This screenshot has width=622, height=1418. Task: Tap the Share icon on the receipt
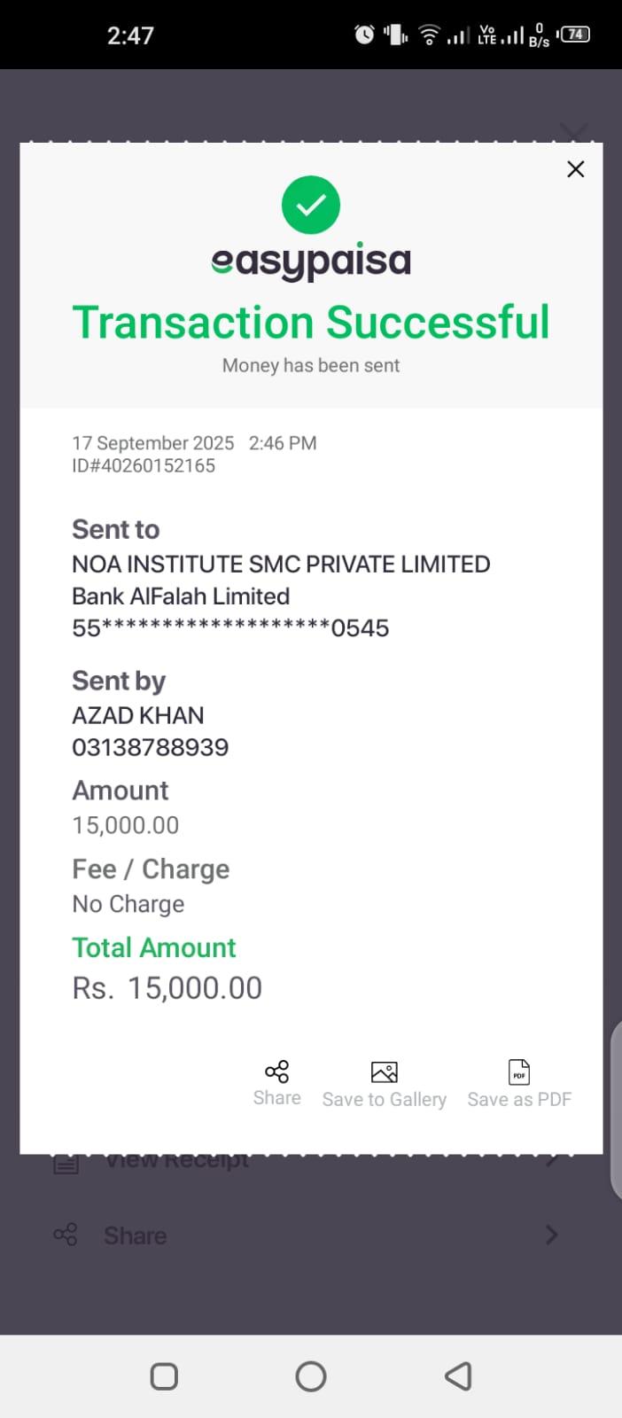(x=276, y=1071)
